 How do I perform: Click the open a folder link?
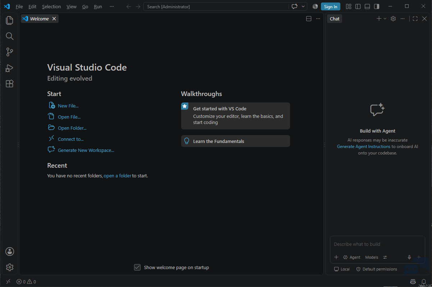(x=118, y=176)
